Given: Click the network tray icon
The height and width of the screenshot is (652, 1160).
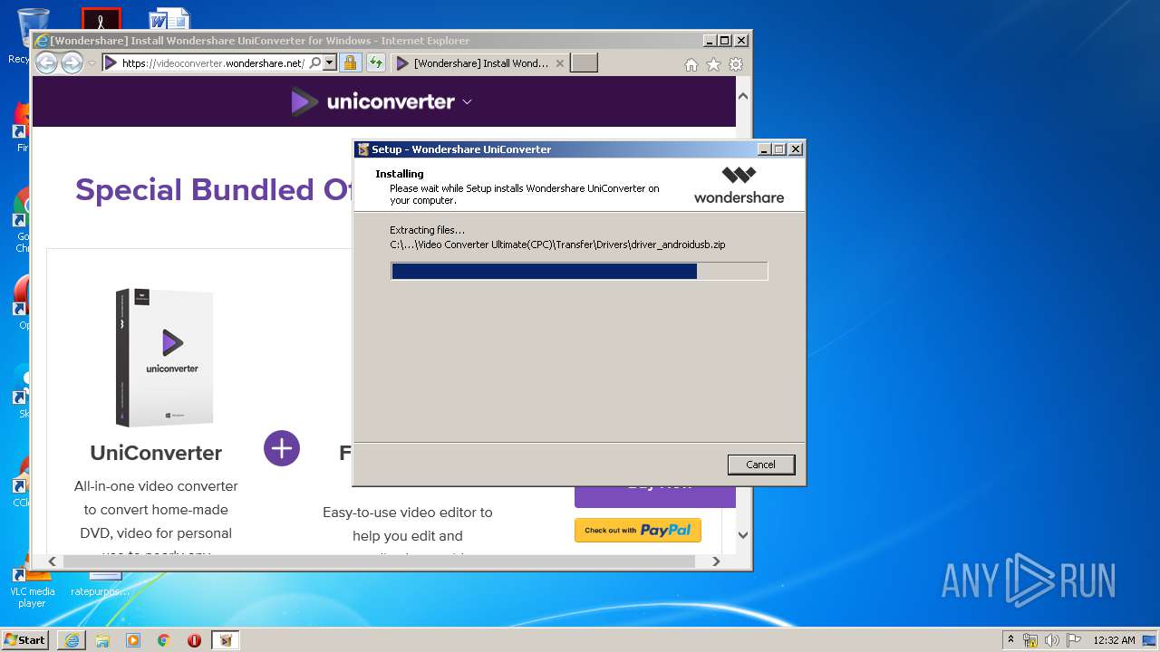Looking at the screenshot, I should pyautogui.click(x=1030, y=640).
